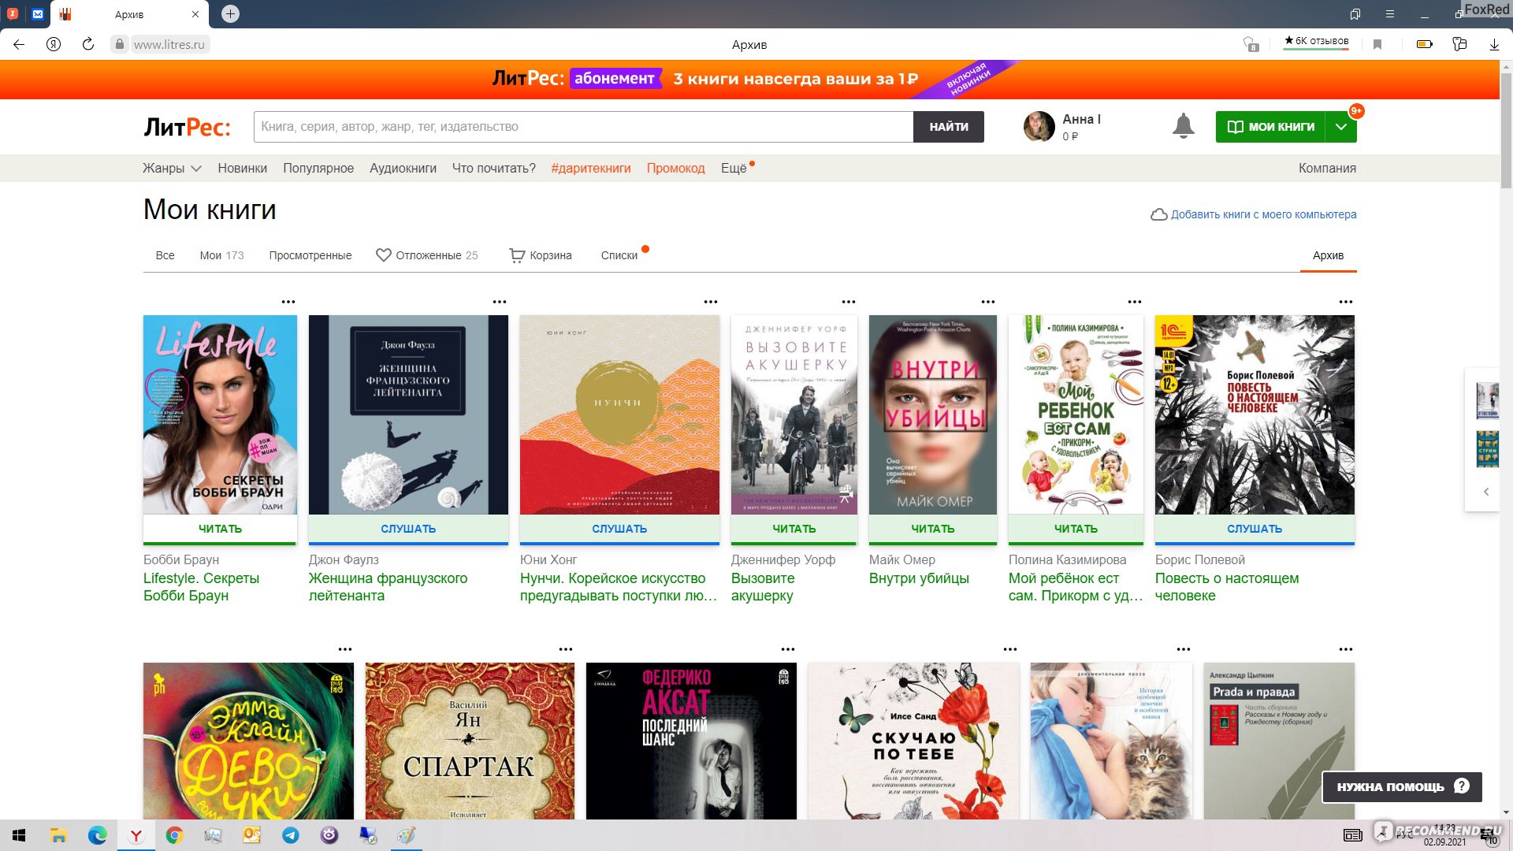This screenshot has height=851, width=1513.
Task: Open options dots above Lifestyle book
Action: point(288,302)
